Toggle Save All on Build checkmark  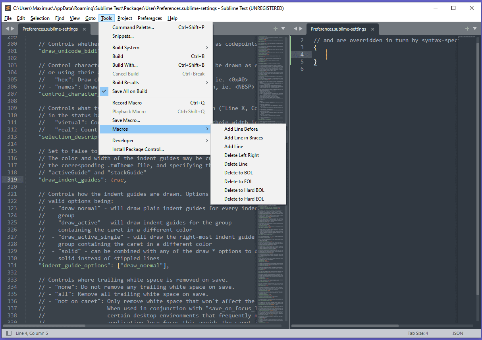point(104,91)
